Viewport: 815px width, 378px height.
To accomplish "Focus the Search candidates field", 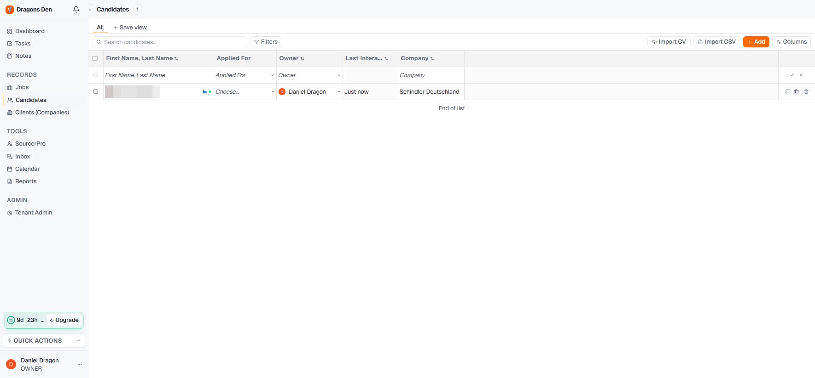I will pyautogui.click(x=170, y=42).
